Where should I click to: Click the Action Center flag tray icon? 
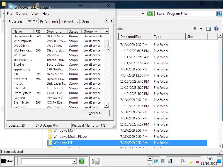tap(183, 161)
